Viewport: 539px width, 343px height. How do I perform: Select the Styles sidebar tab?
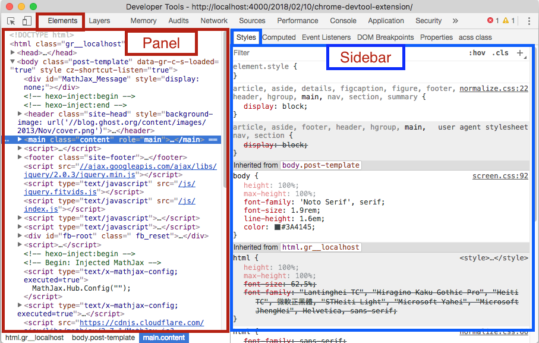tap(246, 37)
